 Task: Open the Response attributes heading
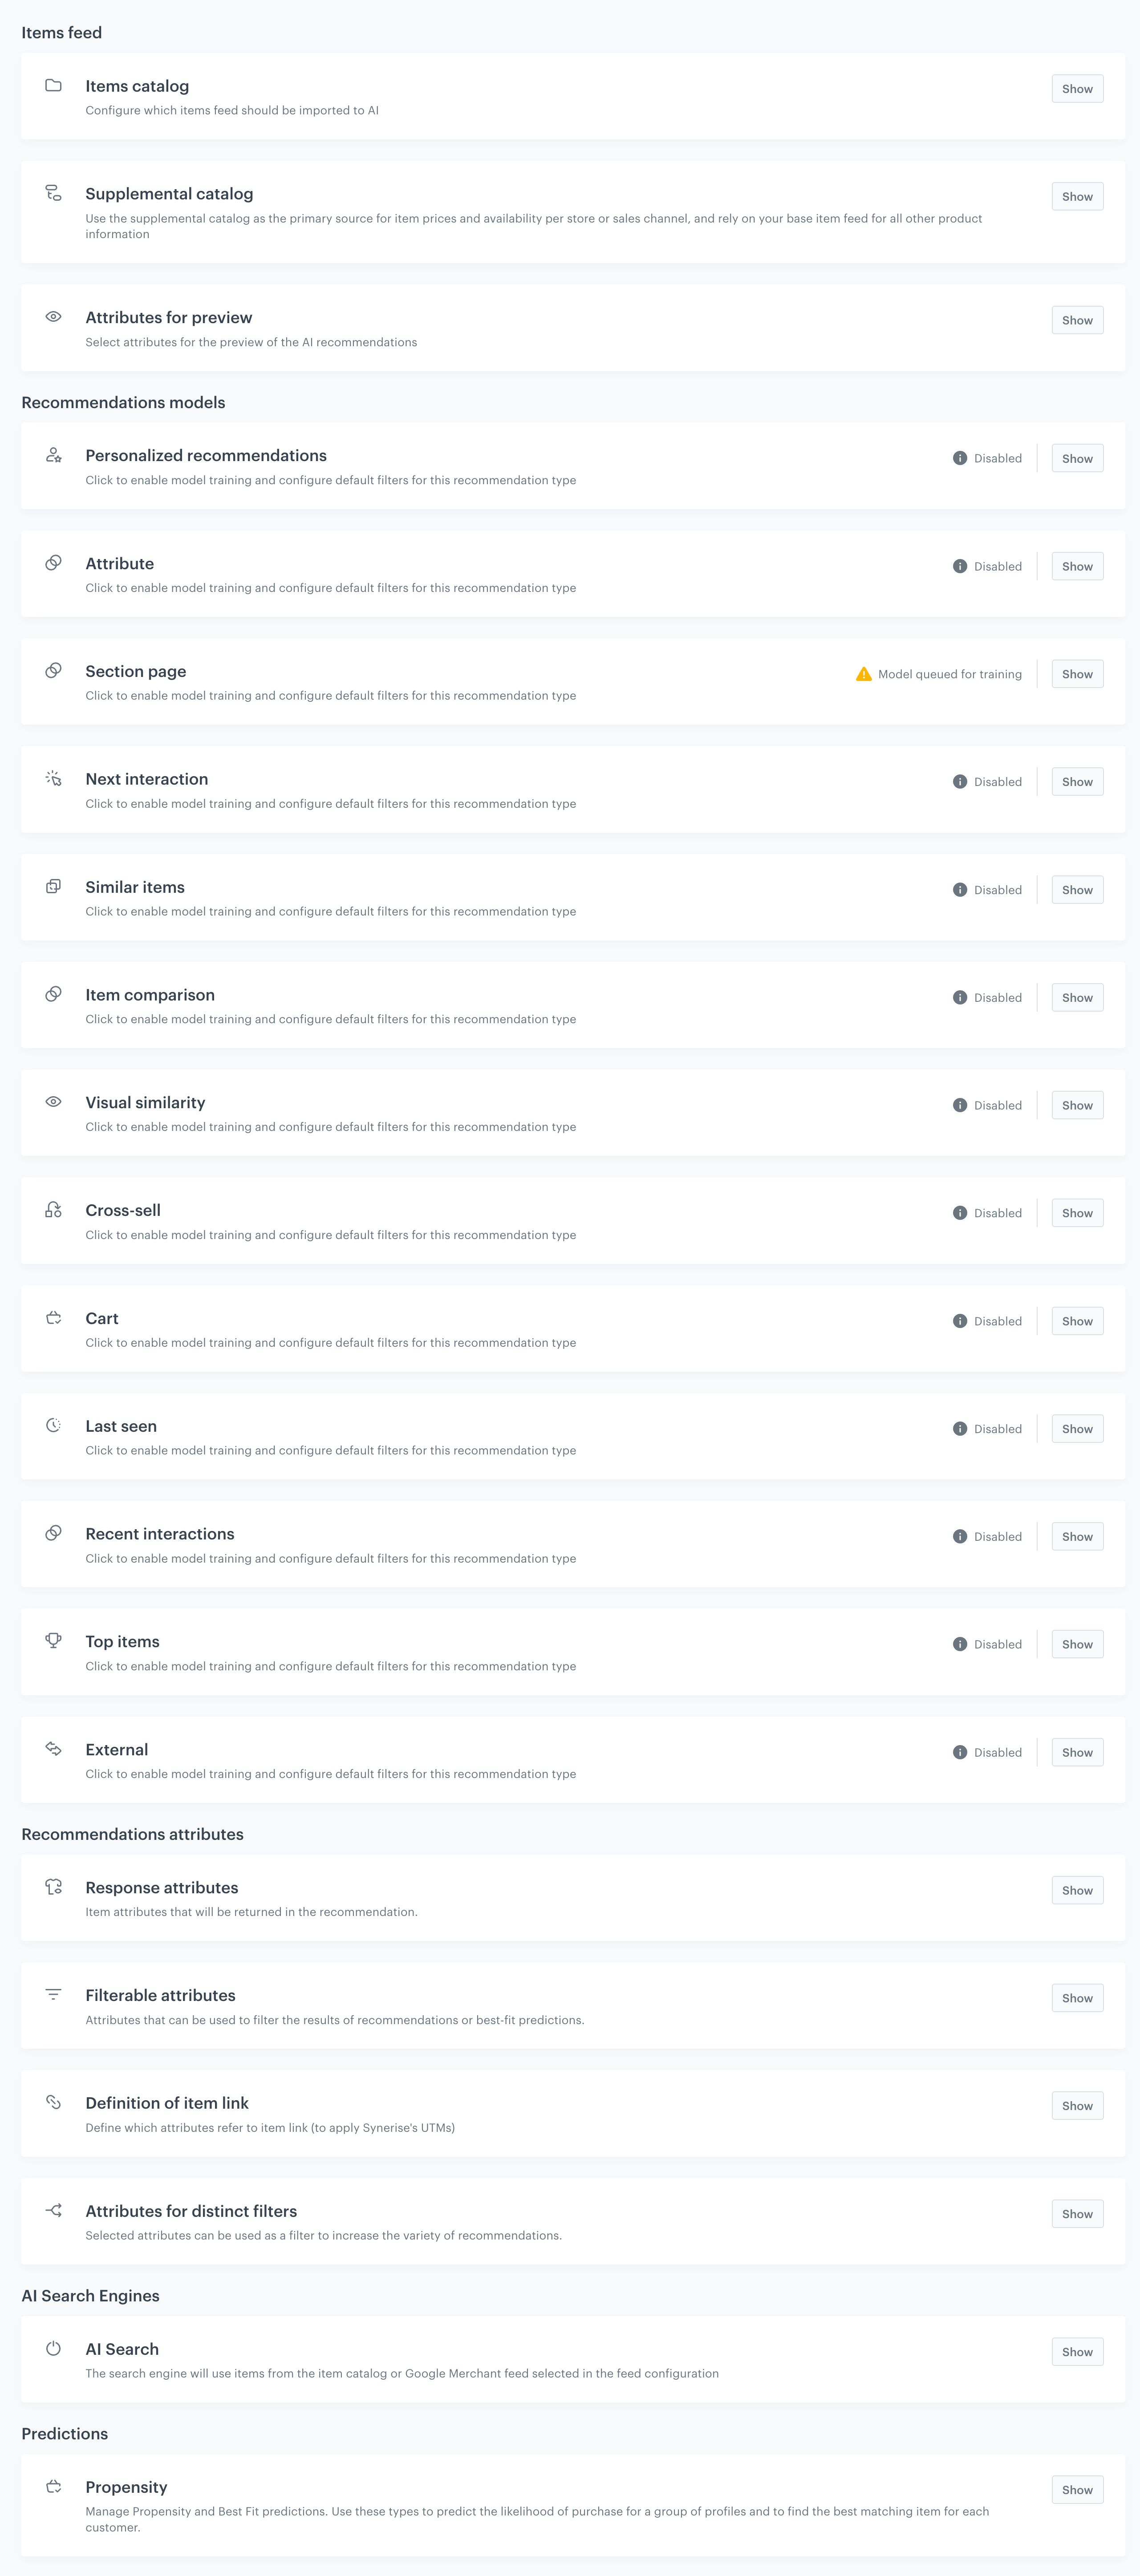point(162,1887)
